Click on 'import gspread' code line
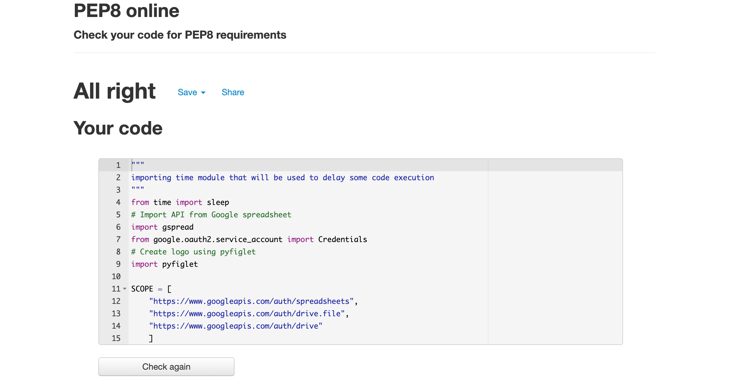 pyautogui.click(x=162, y=227)
